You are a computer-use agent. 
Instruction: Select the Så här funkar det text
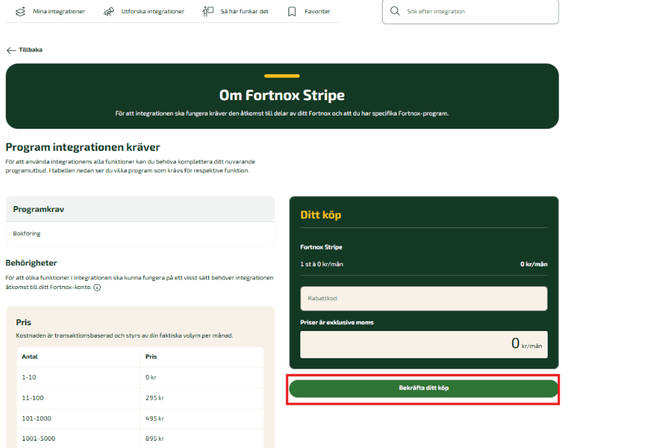[246, 12]
